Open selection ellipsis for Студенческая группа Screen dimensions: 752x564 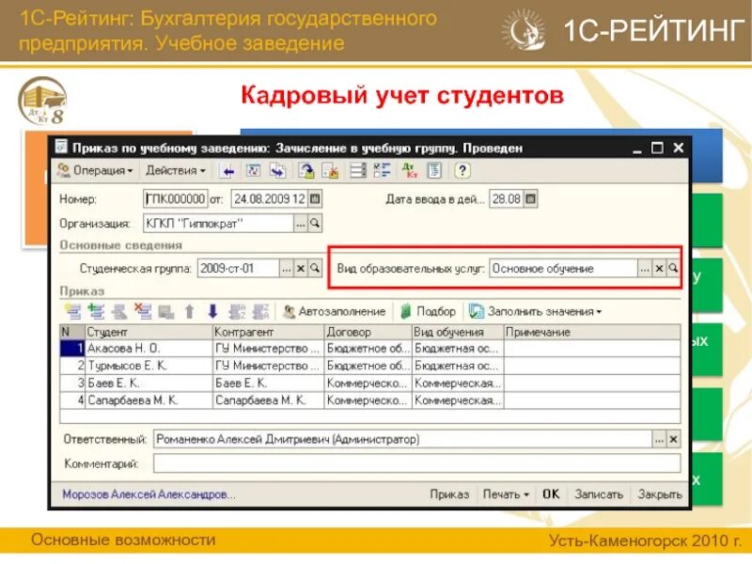[x=287, y=269]
